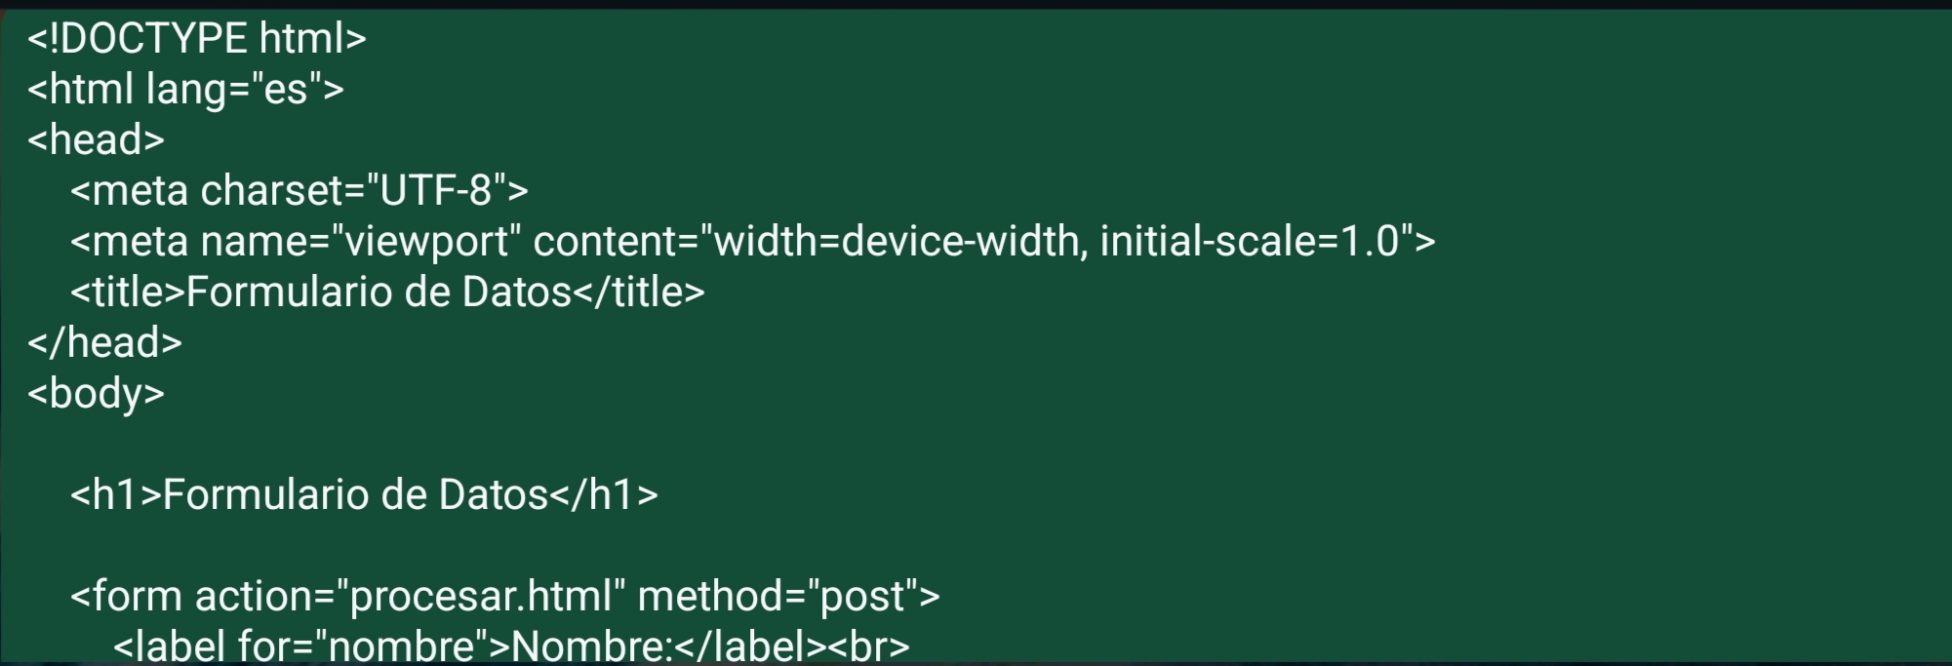Click the closing head tag

(104, 343)
